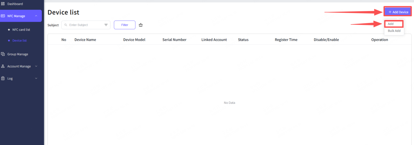Image resolution: width=414 pixels, height=145 pixels.
Task: Click the filter lines icon in Subject field
Action: pos(106,25)
